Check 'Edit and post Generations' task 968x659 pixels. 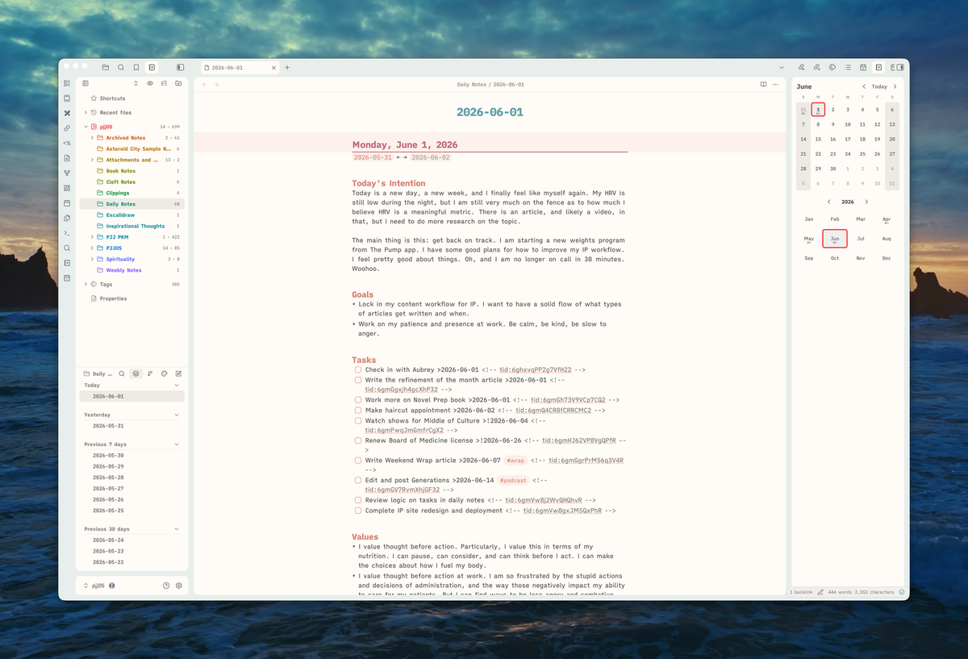pos(358,480)
